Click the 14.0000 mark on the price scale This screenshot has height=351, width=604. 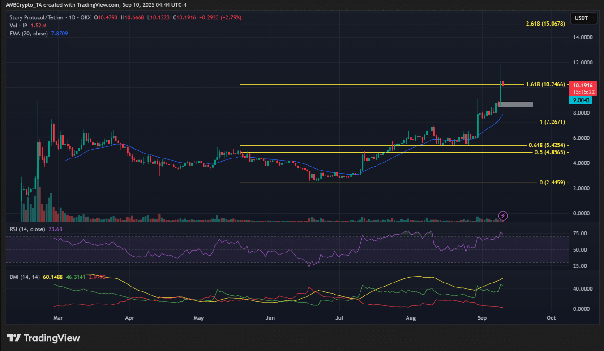(583, 38)
